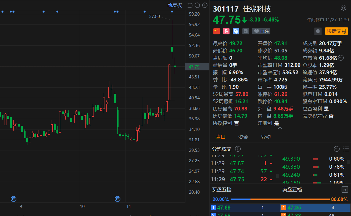Screen dimensions: 351x216
Task: Click the 成交额 value 9.84亿
Action: click(327, 51)
